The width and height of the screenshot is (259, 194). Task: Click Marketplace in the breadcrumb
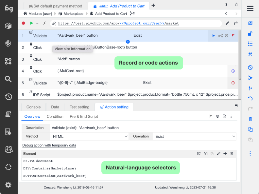(x=74, y=14)
